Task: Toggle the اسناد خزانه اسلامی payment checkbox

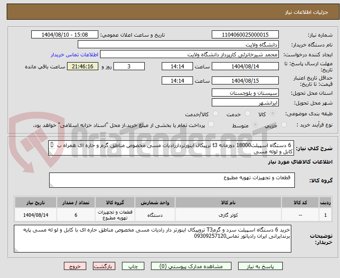Action: [211, 124]
